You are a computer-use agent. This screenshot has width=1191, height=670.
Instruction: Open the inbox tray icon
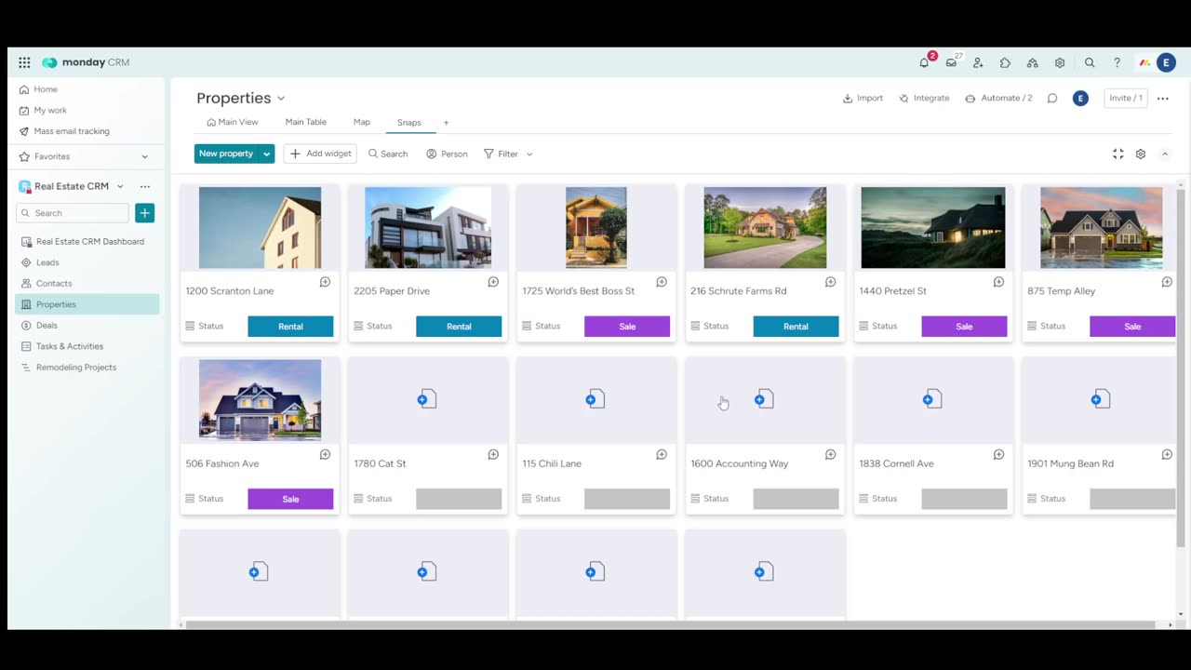point(951,62)
